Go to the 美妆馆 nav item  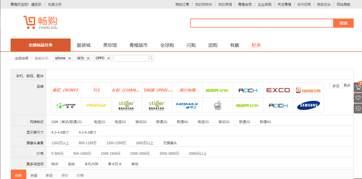coord(110,45)
